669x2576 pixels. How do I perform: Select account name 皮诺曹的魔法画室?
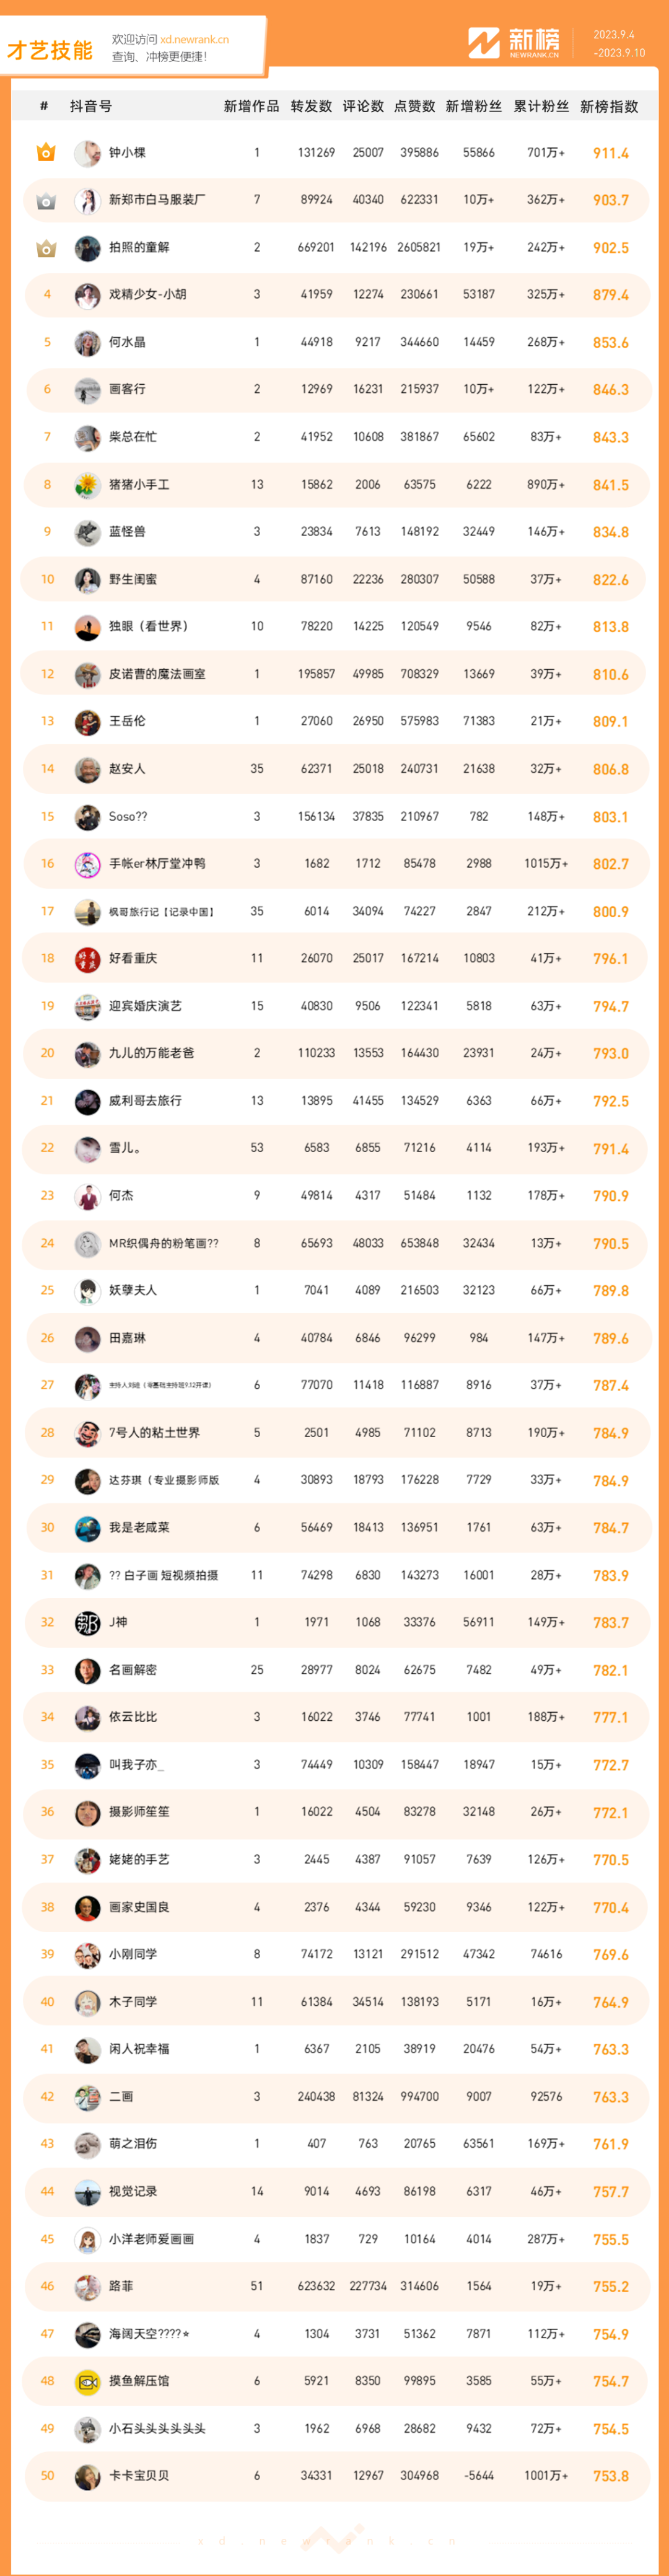[157, 674]
